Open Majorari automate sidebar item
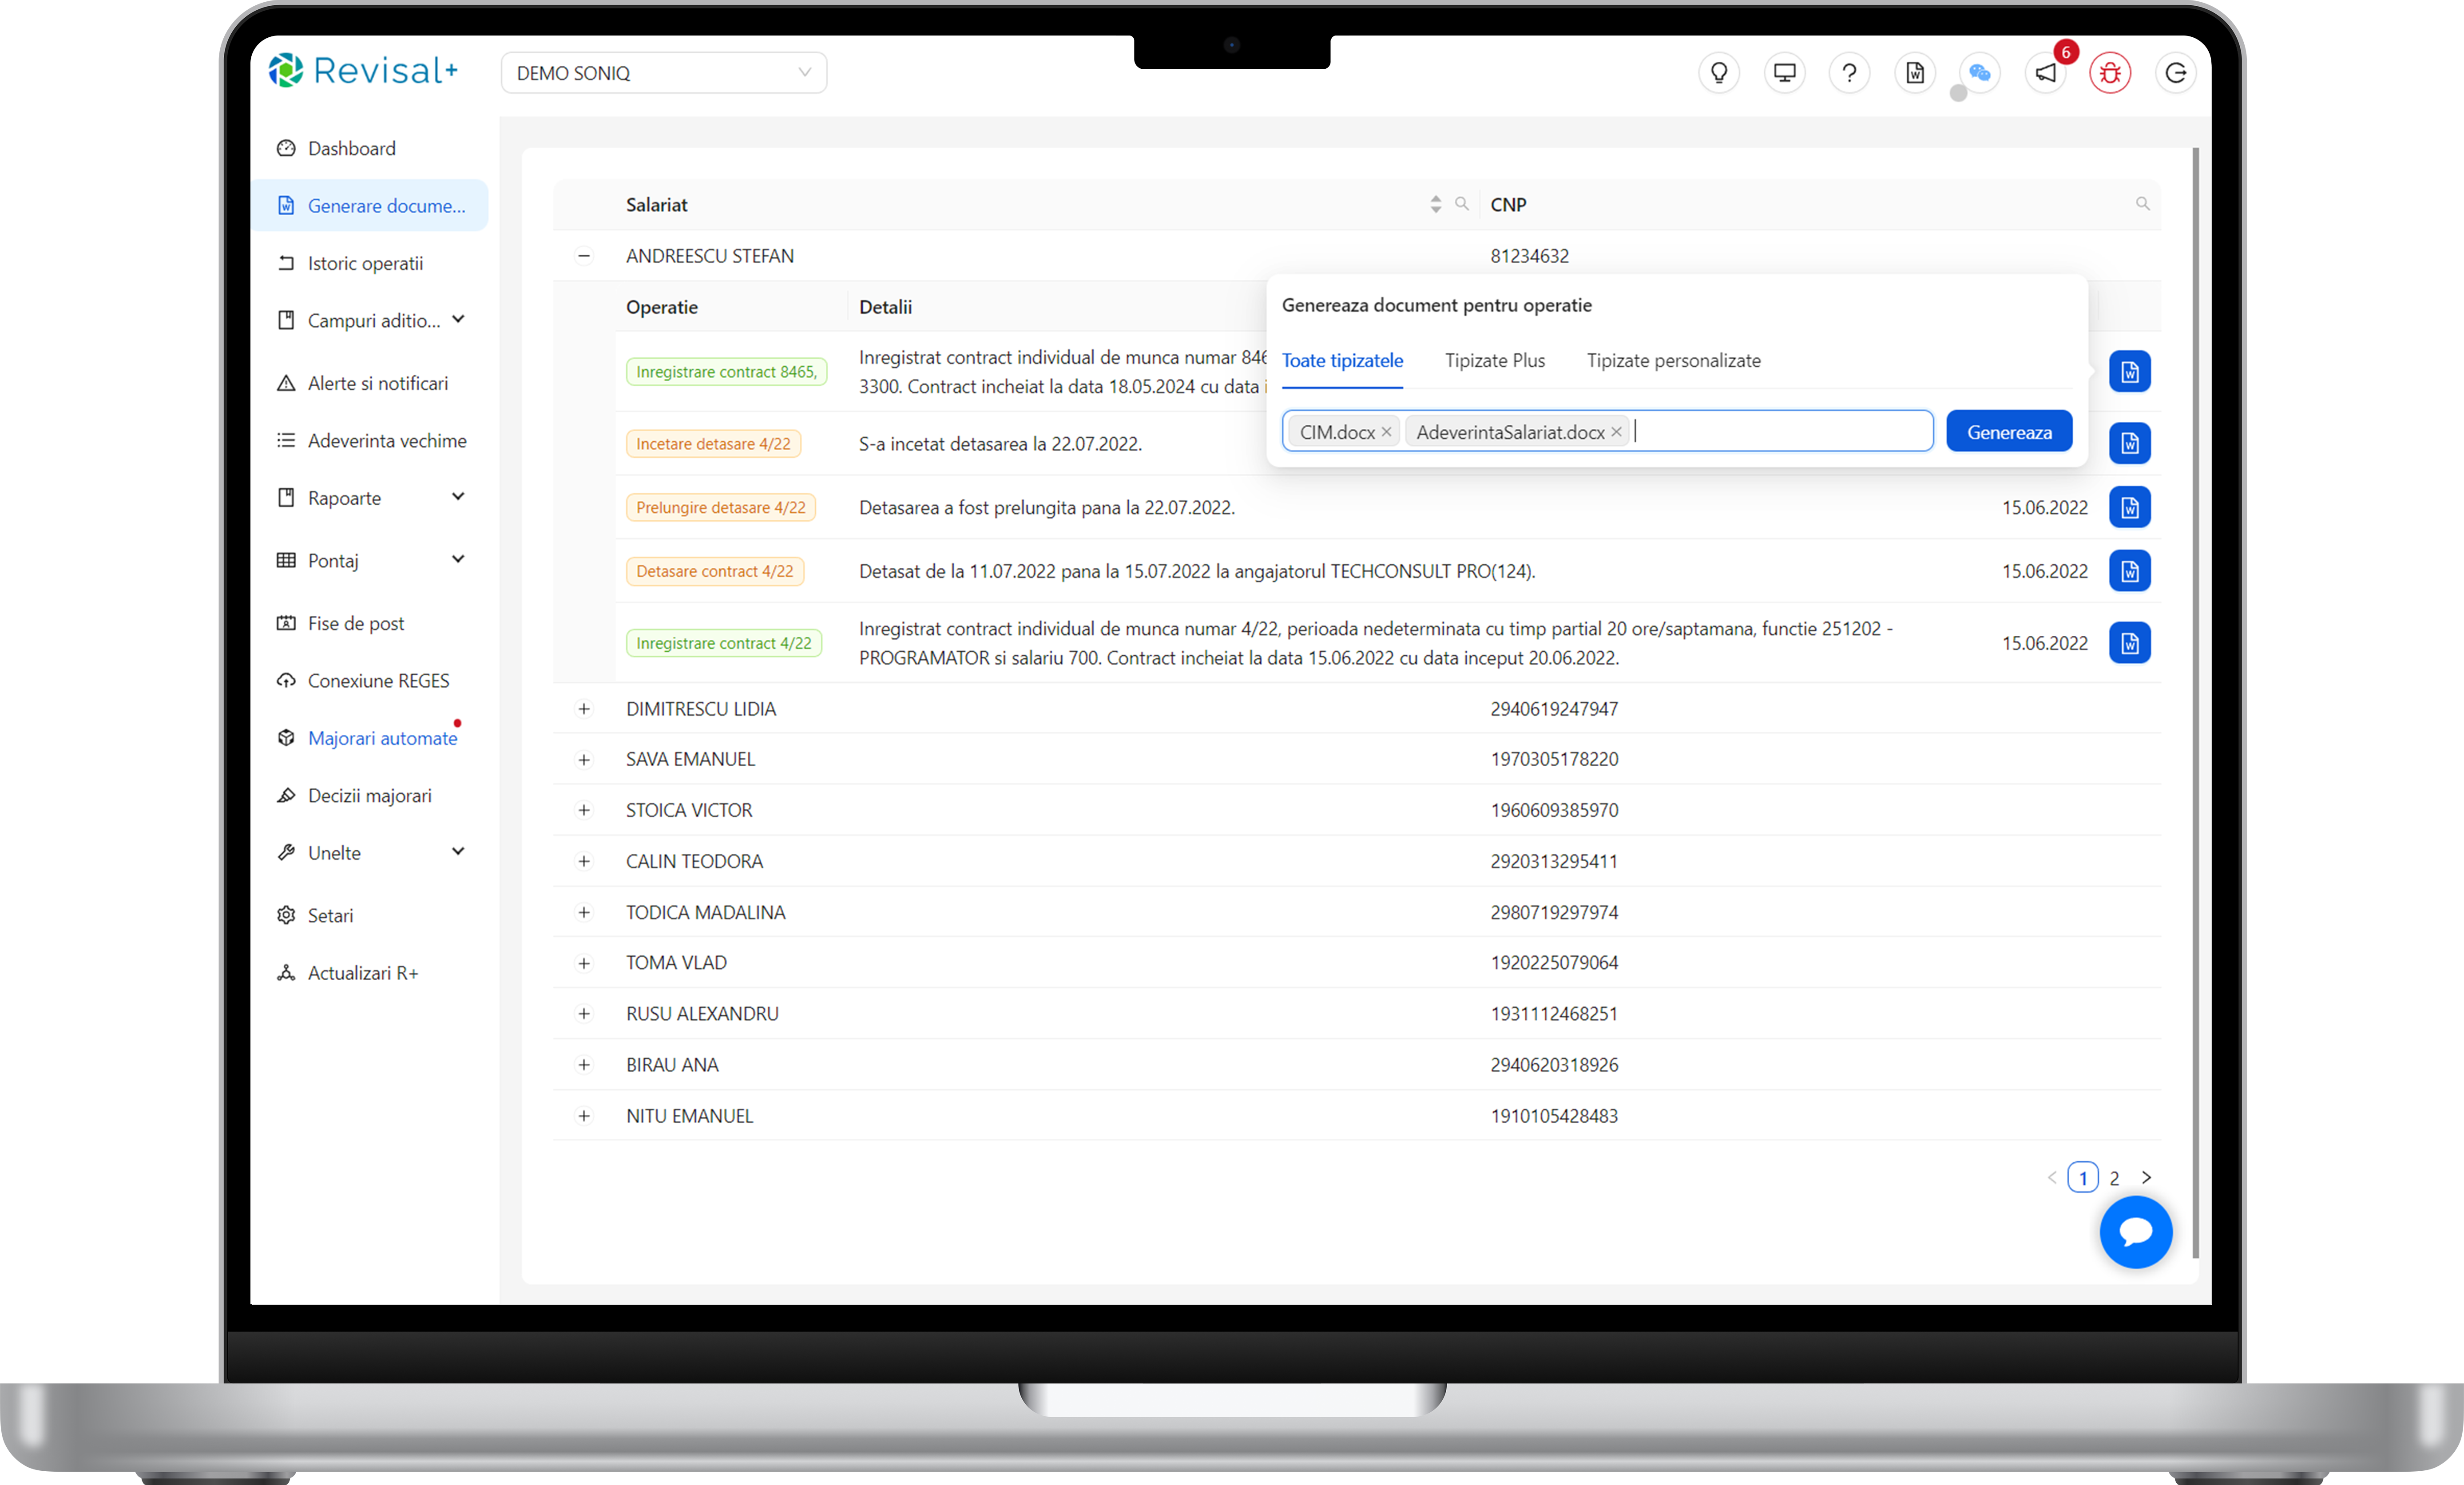The width and height of the screenshot is (2464, 1485). (370, 738)
